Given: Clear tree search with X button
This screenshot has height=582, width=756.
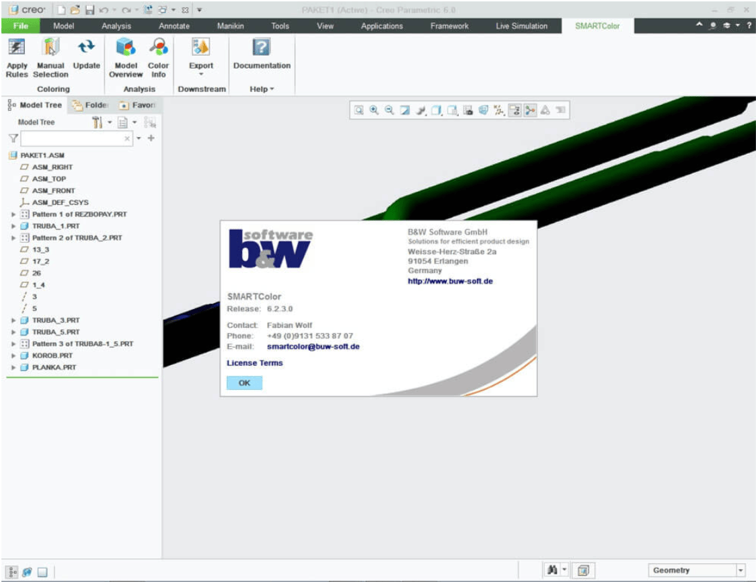Looking at the screenshot, I should pos(127,138).
